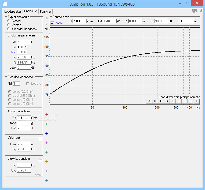Click the fc value 70.96

(24, 57)
